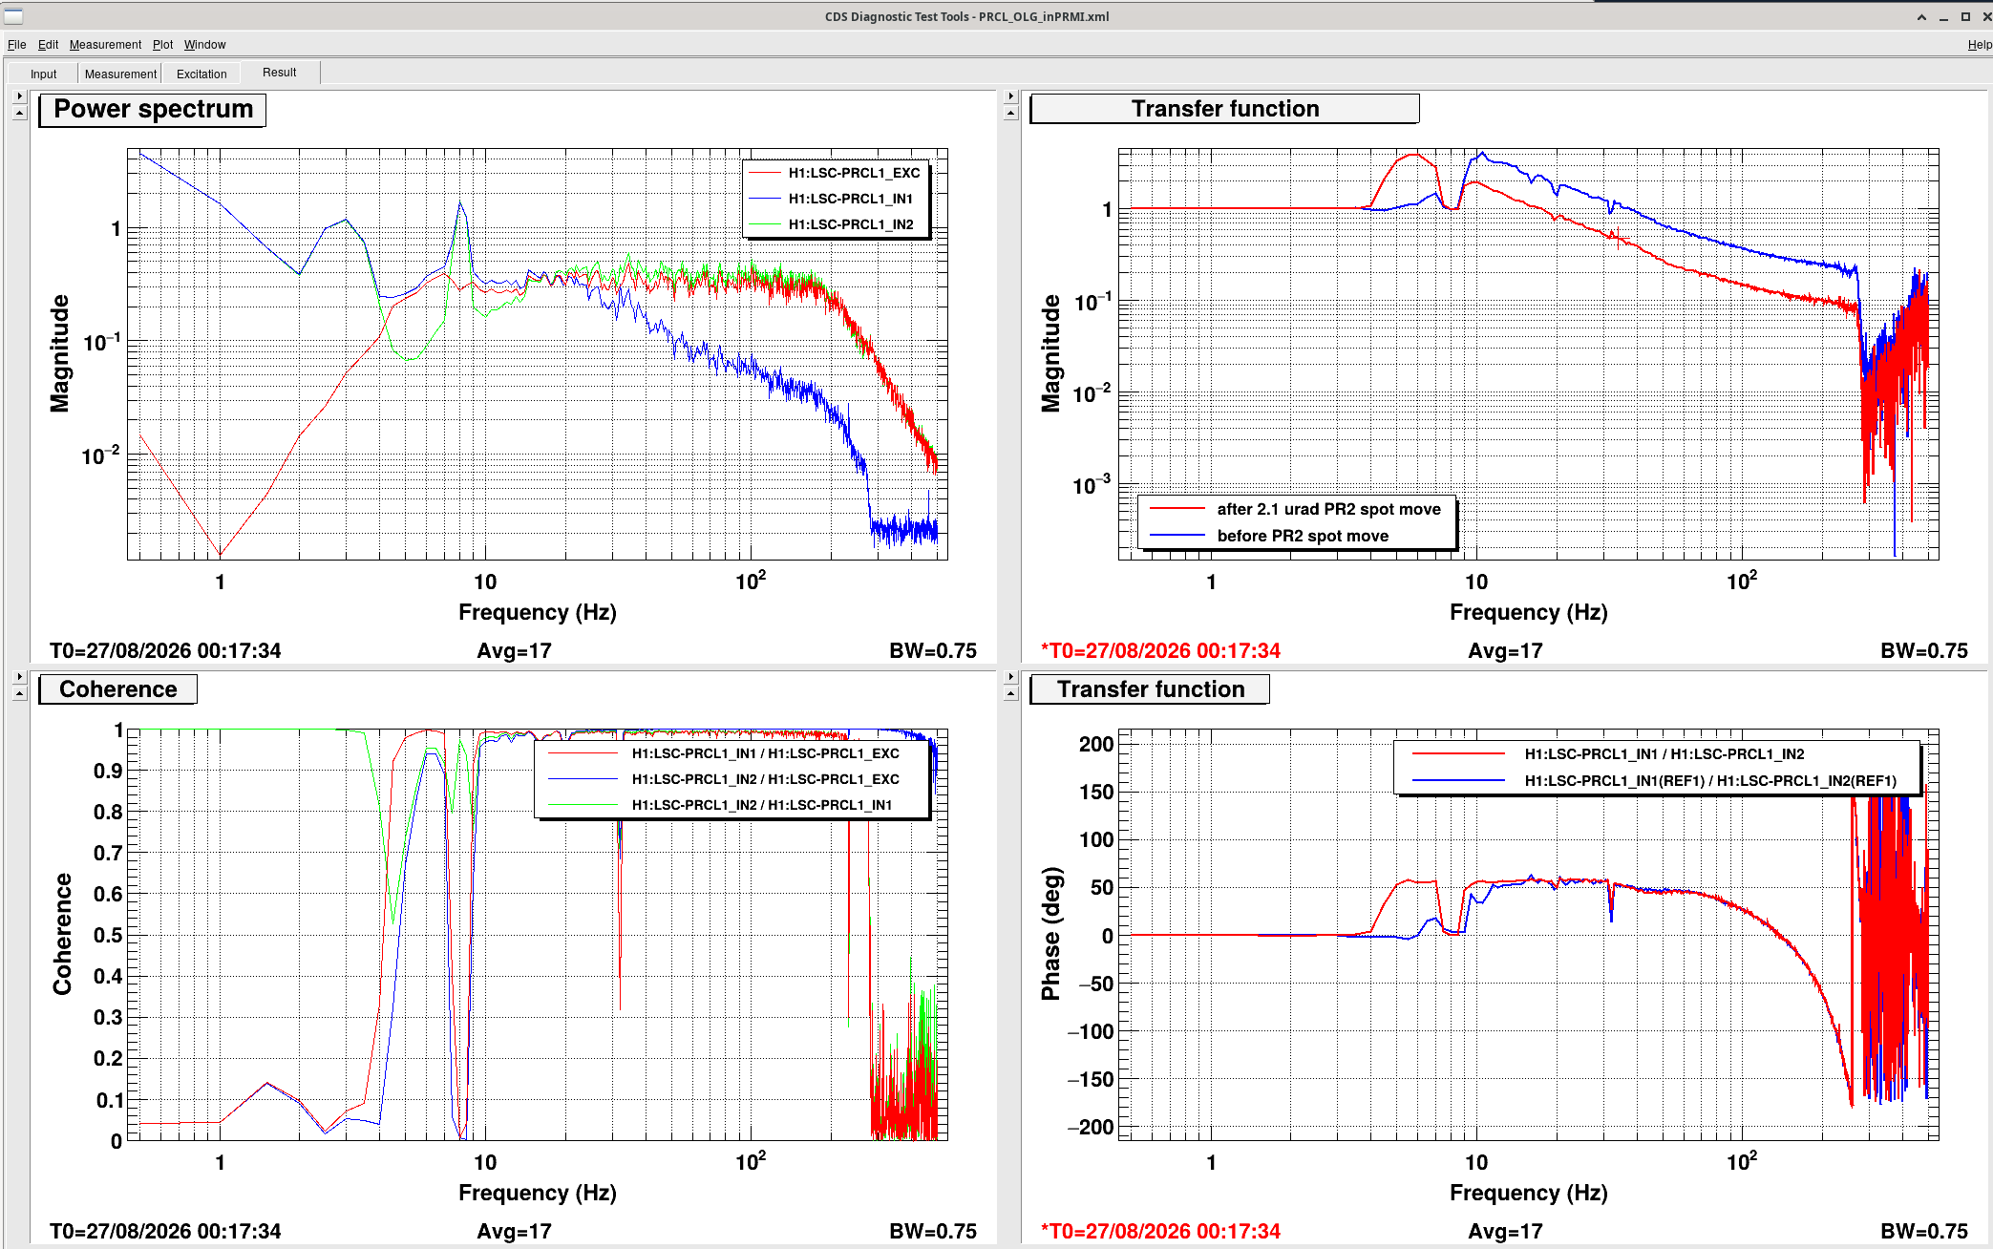Click the right-arrow button beside the Coherence plot
This screenshot has height=1249, width=1993.
pyautogui.click(x=19, y=677)
